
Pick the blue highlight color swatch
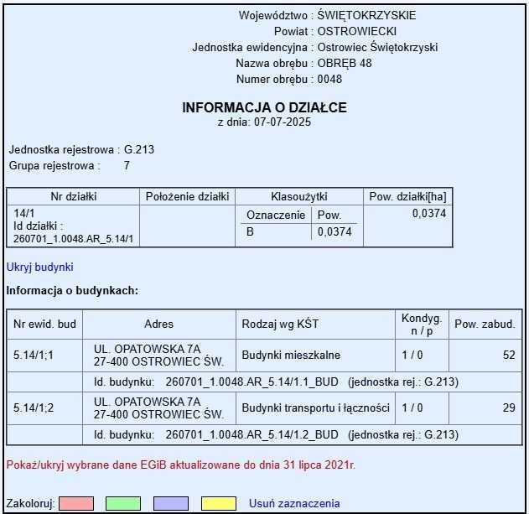[x=171, y=503]
